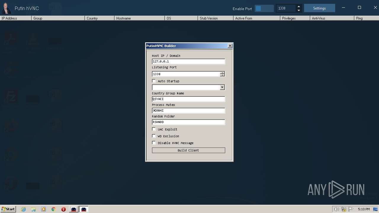Sort by Hostname column header
Screen dimensions: 379x213
click(x=139, y=18)
